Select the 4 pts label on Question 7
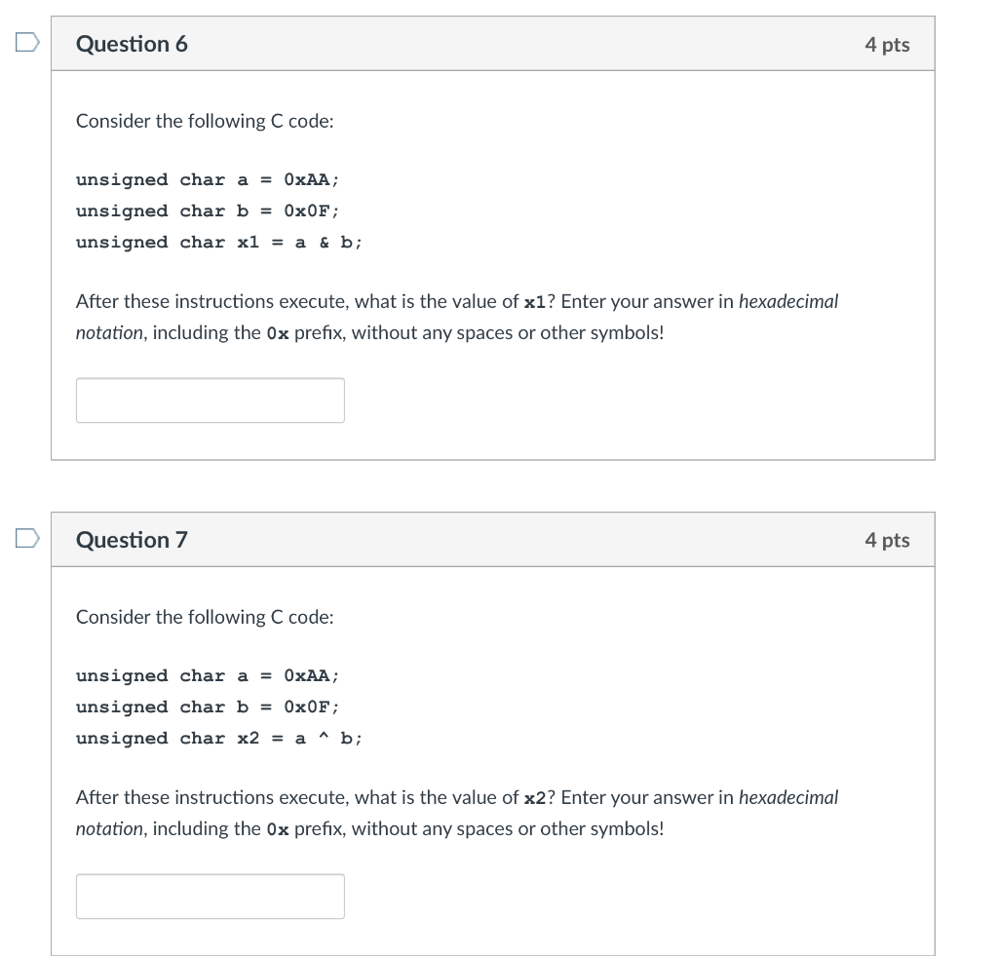Viewport: 998px width, 956px height. (888, 539)
